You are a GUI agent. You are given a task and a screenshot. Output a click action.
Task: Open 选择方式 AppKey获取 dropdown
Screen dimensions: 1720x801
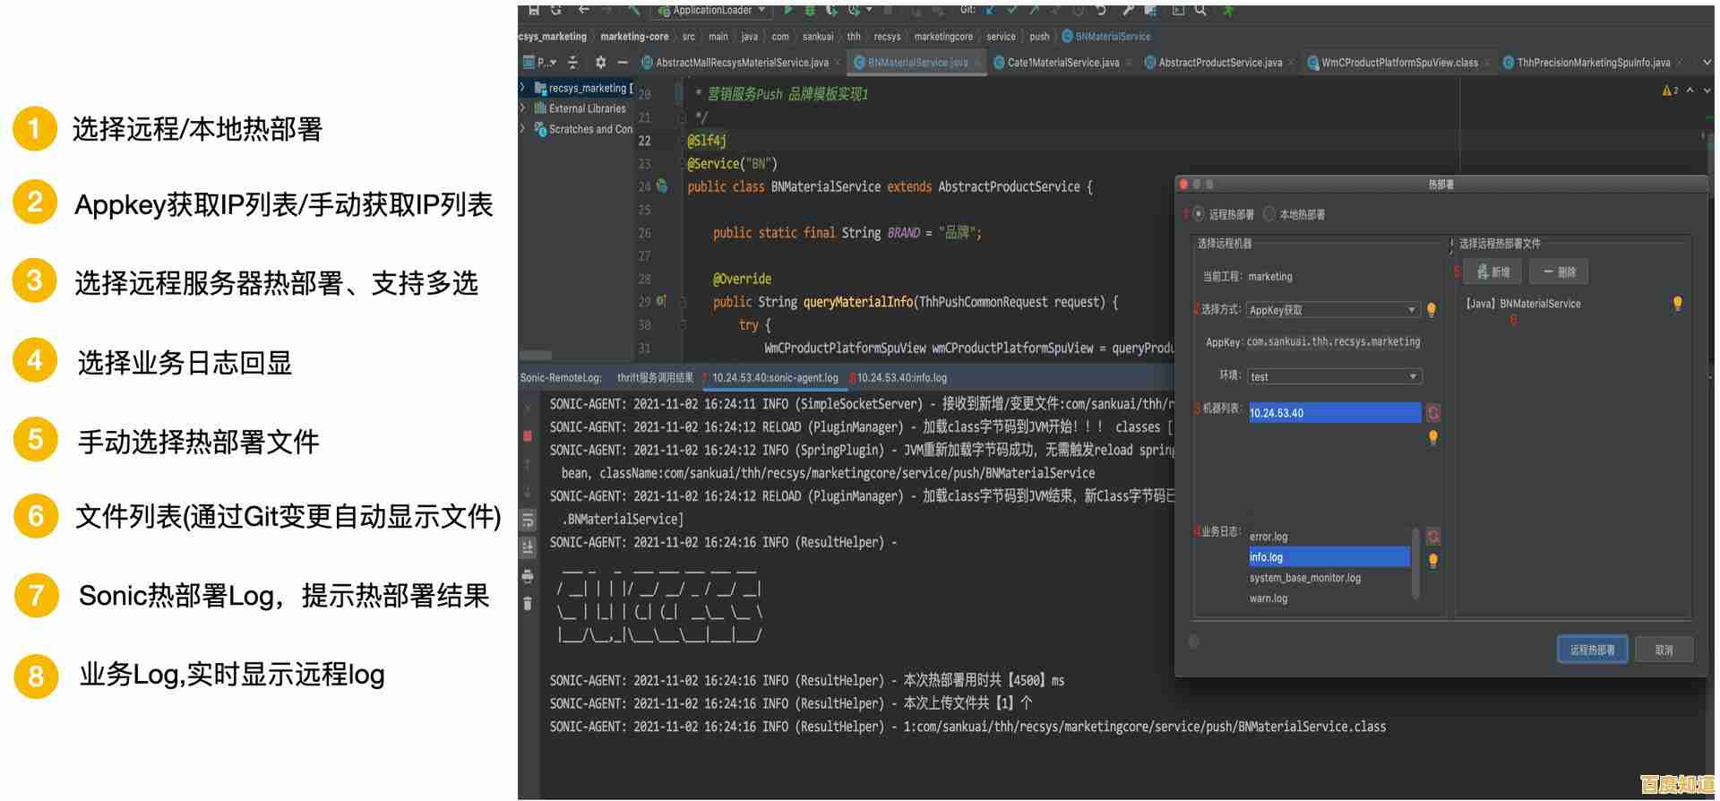(x=1333, y=310)
